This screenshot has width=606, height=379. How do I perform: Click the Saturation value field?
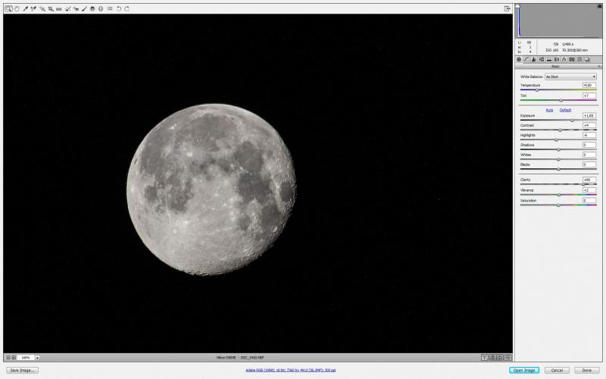point(589,200)
